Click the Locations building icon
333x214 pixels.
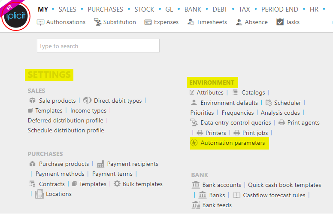[x=39, y=194]
